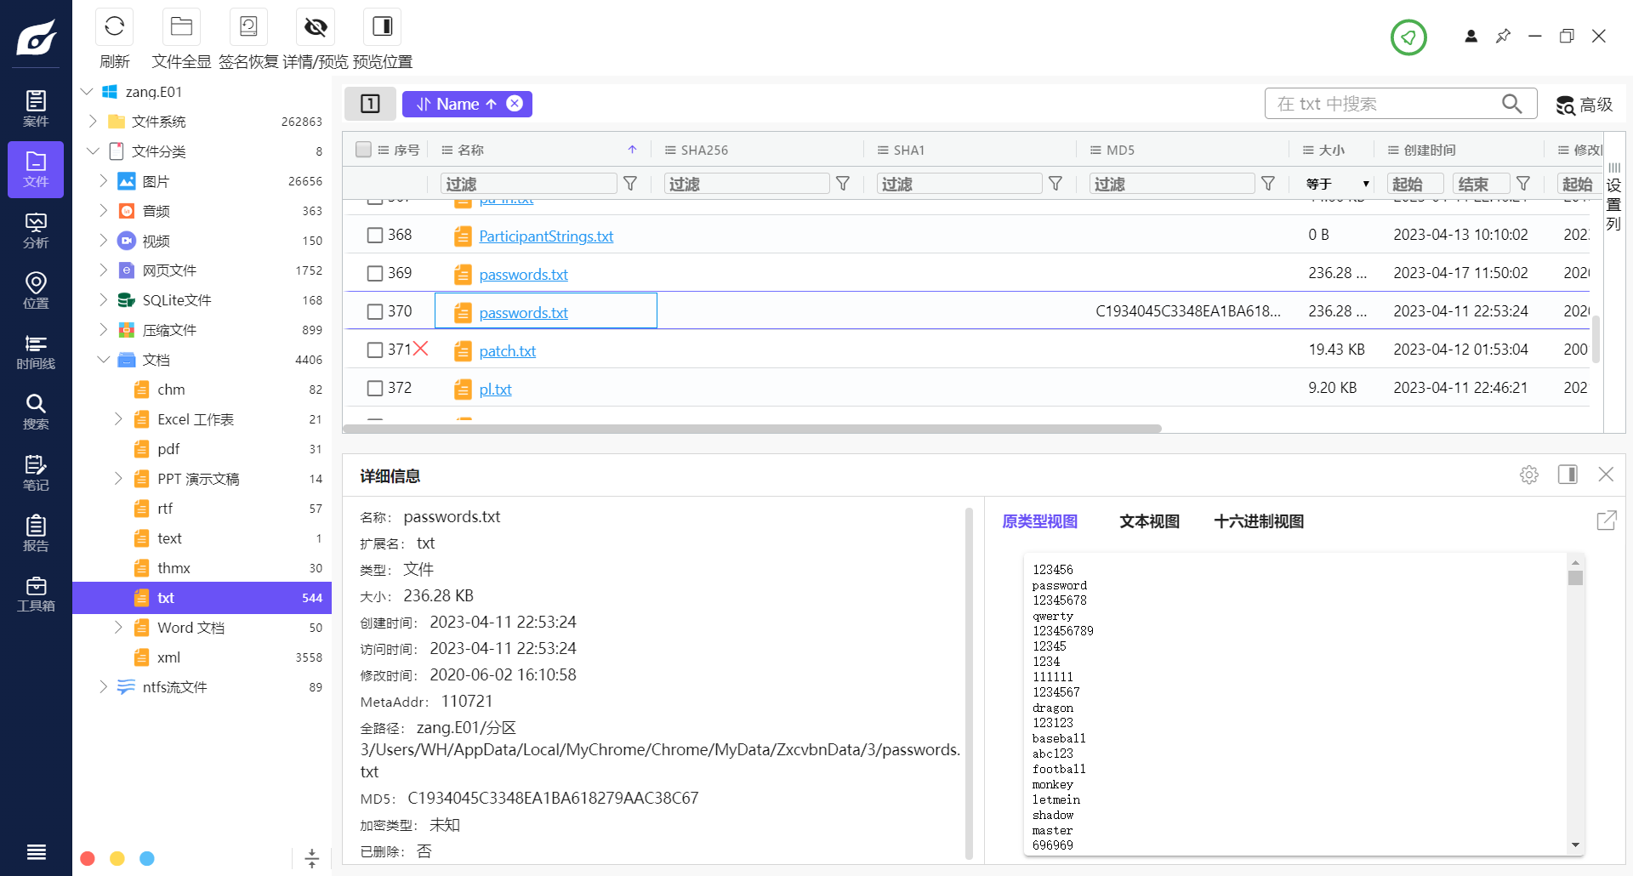The image size is (1633, 876).
Task: Open 分析 section in sidebar
Action: [36, 230]
